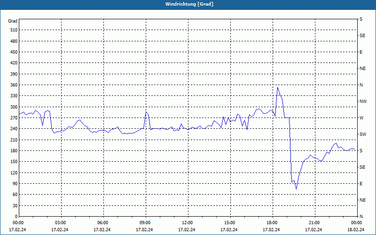The image size is (376, 235).
Task: Click the 60 y-axis value
Action: coord(16,195)
